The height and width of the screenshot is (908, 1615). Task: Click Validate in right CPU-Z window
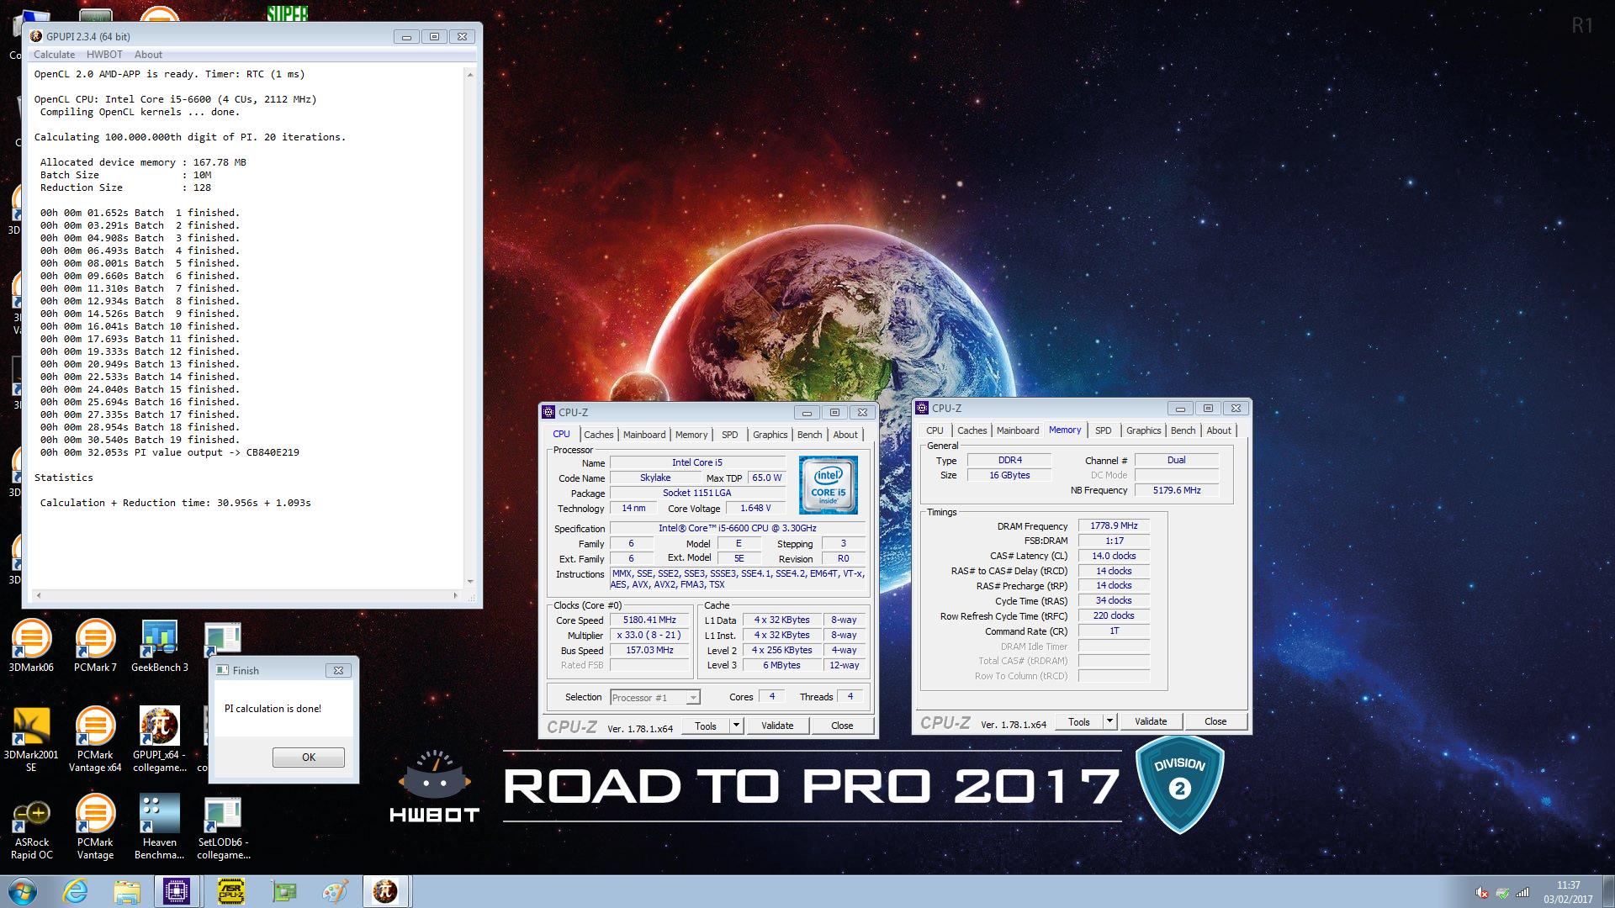pyautogui.click(x=1151, y=721)
